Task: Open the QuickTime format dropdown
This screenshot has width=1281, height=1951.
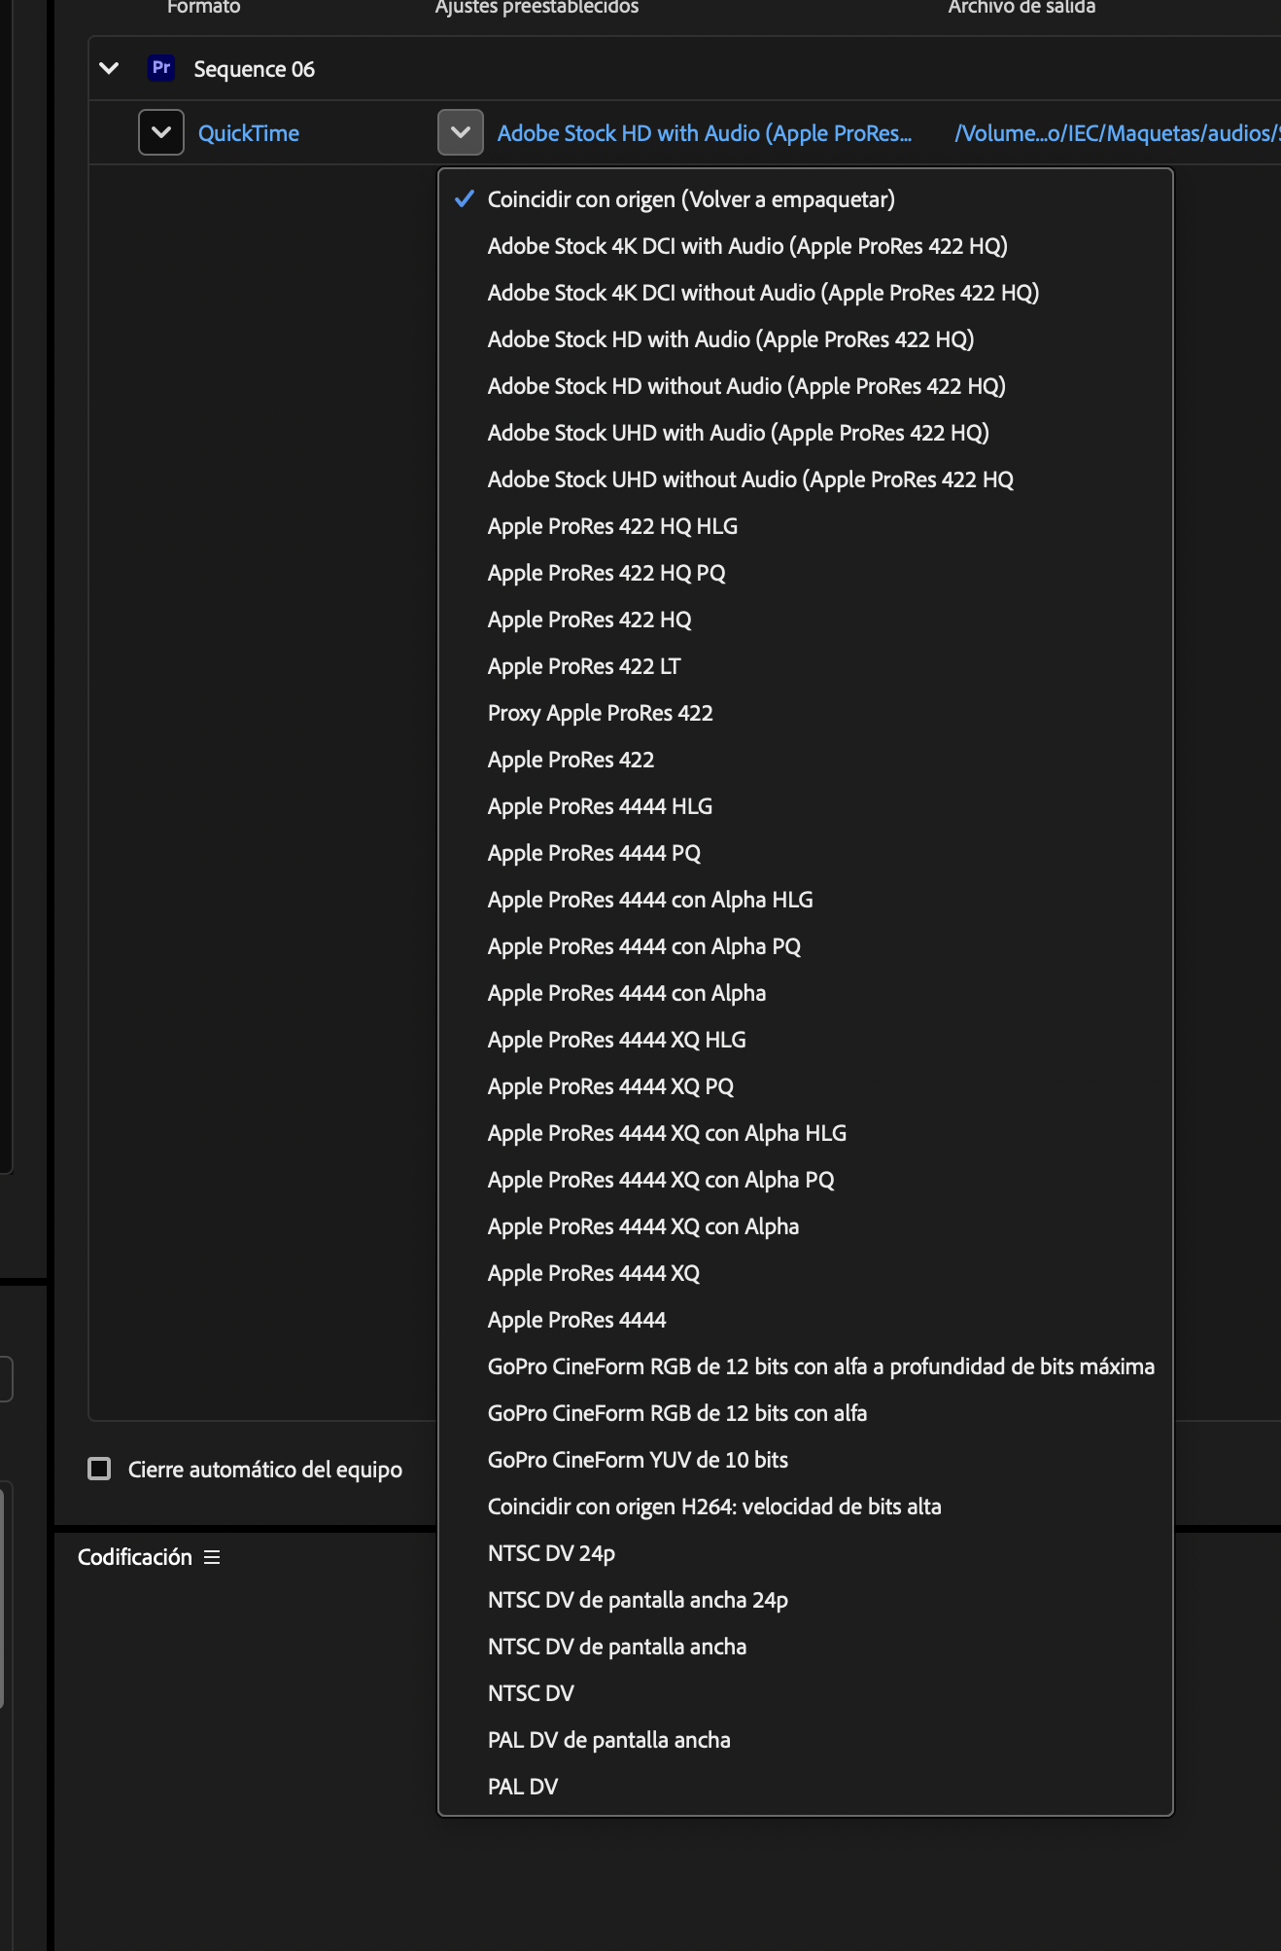Action: pos(160,132)
